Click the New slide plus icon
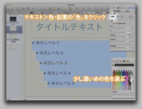 (x=9, y=8)
